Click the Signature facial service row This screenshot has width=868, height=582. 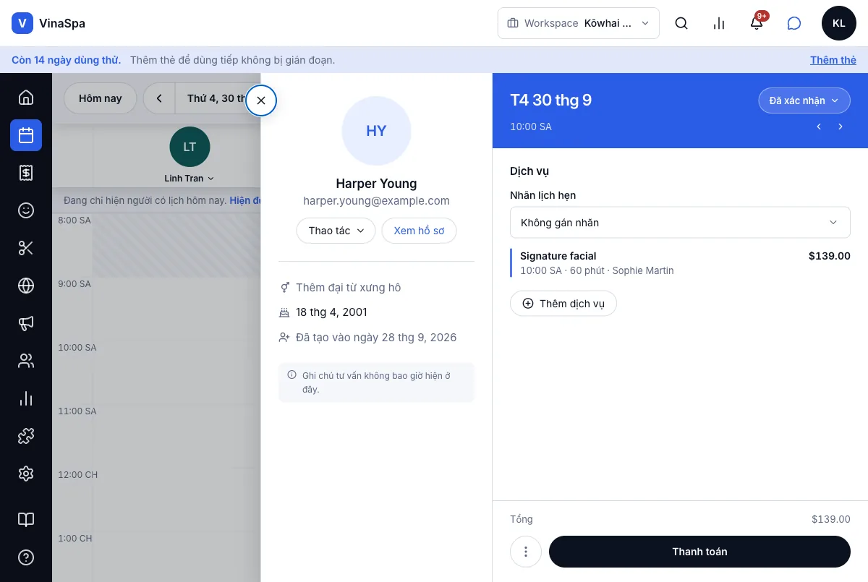tap(680, 263)
